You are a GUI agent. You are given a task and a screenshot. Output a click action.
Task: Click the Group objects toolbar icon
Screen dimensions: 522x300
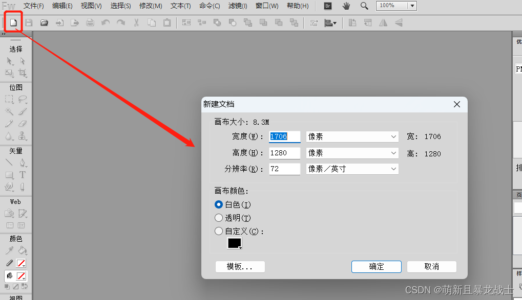[x=186, y=22]
